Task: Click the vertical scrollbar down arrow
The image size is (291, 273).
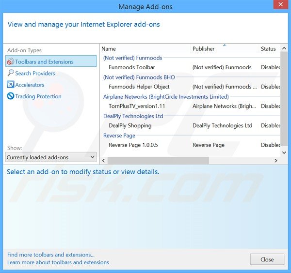Action: click(x=284, y=152)
